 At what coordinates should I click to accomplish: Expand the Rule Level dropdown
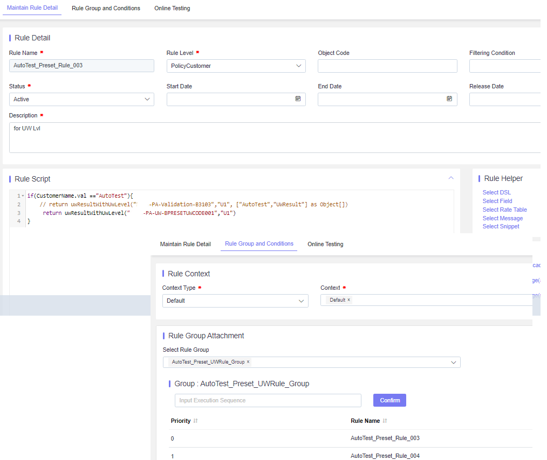tap(236, 66)
